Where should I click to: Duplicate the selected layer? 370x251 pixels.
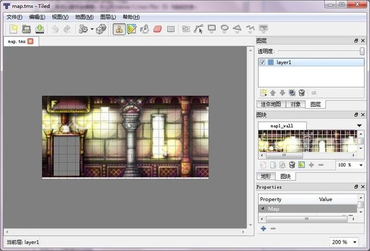point(292,93)
